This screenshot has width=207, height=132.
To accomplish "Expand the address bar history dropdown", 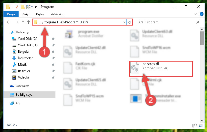I will pyautogui.click(x=124, y=22).
